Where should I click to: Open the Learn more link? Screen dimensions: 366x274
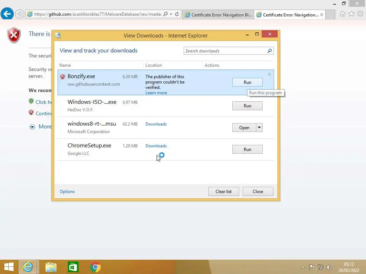click(156, 93)
